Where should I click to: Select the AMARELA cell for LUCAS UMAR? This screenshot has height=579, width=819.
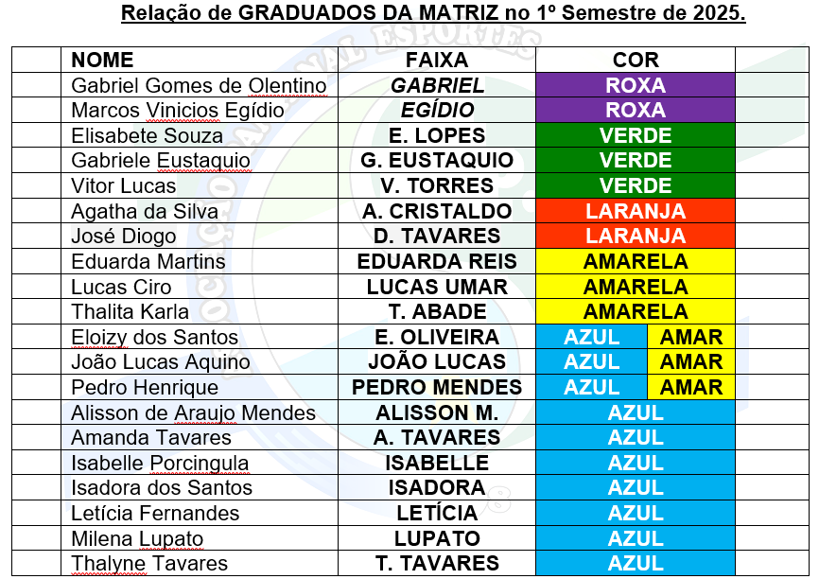[636, 287]
